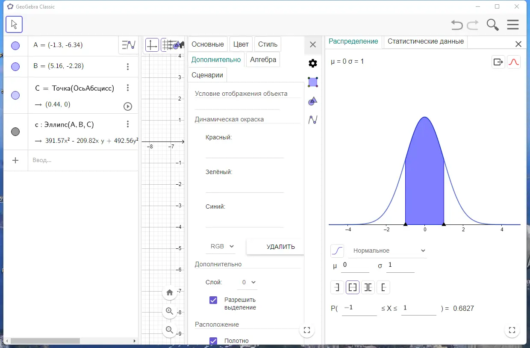Select bounded interval probability
The width and height of the screenshot is (530, 348).
click(x=353, y=287)
